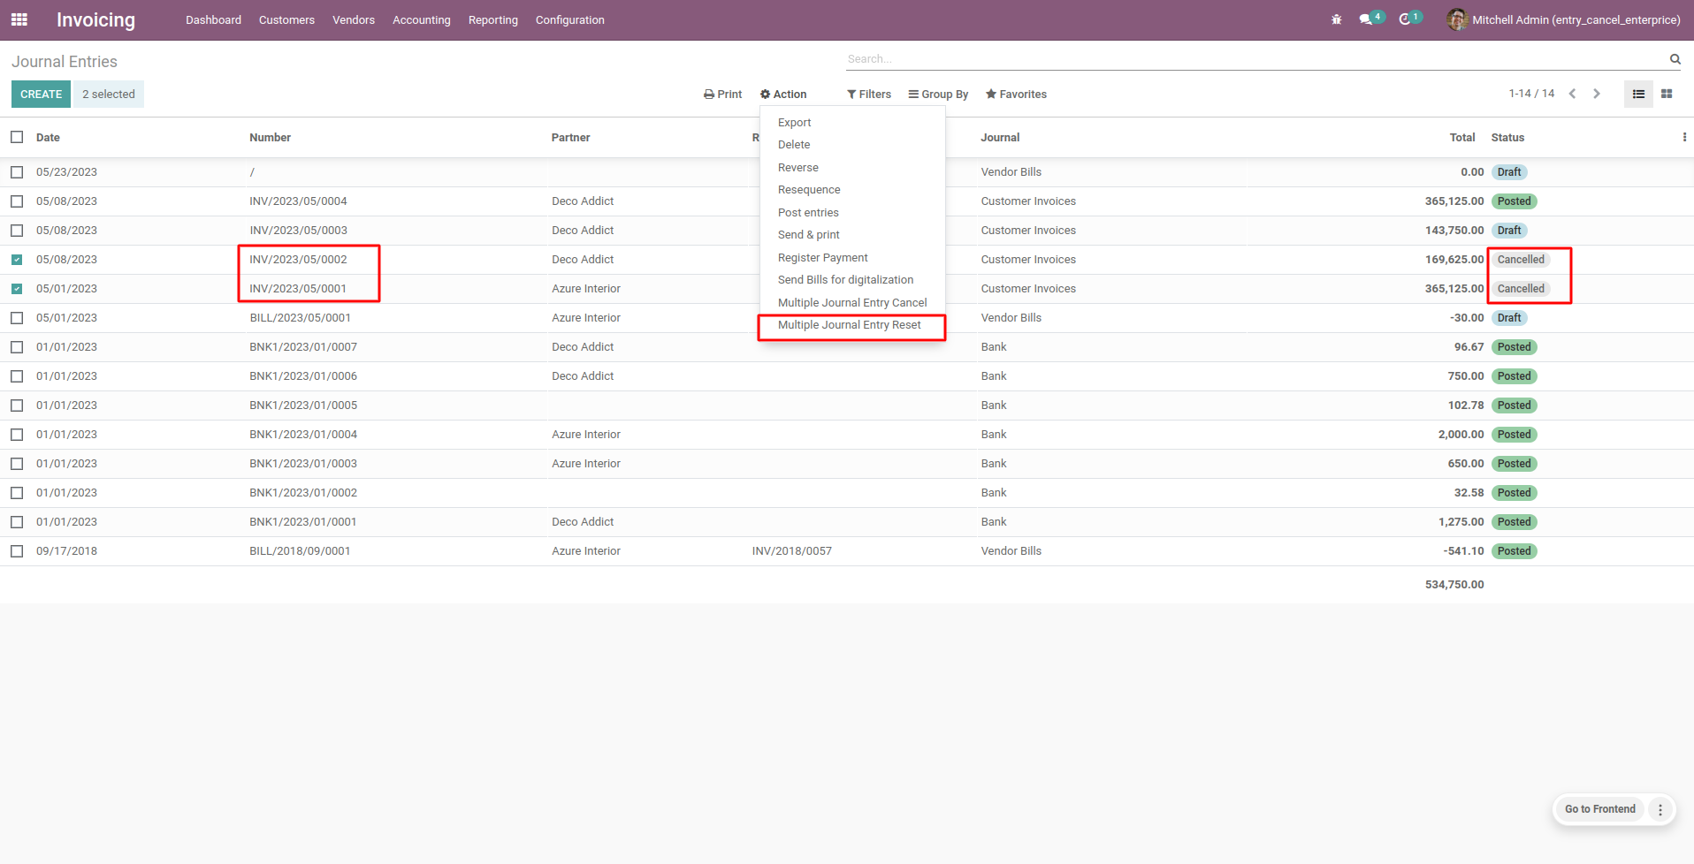
Task: Select the INV/2023/05/0004 row checkbox
Action: point(17,201)
